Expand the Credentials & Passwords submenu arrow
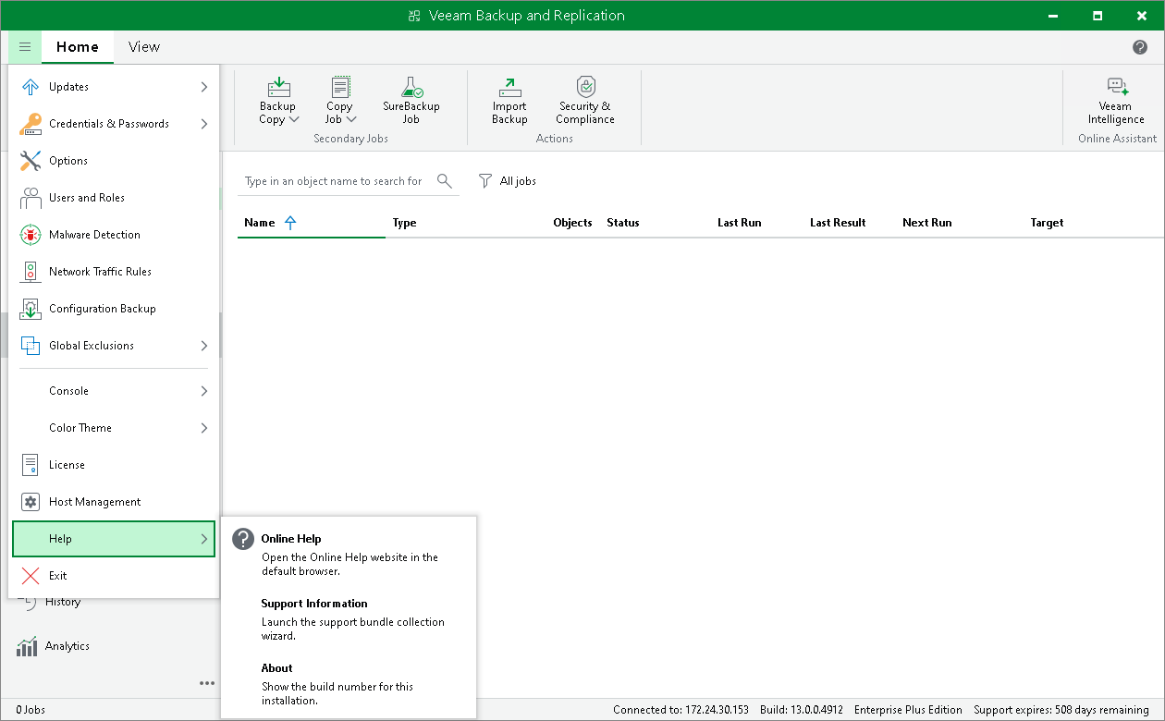Viewport: 1165px width, 721px height. (x=203, y=124)
